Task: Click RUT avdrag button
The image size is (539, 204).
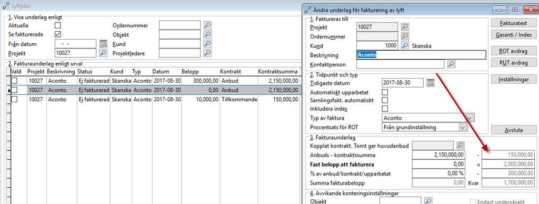Action: coord(514,62)
